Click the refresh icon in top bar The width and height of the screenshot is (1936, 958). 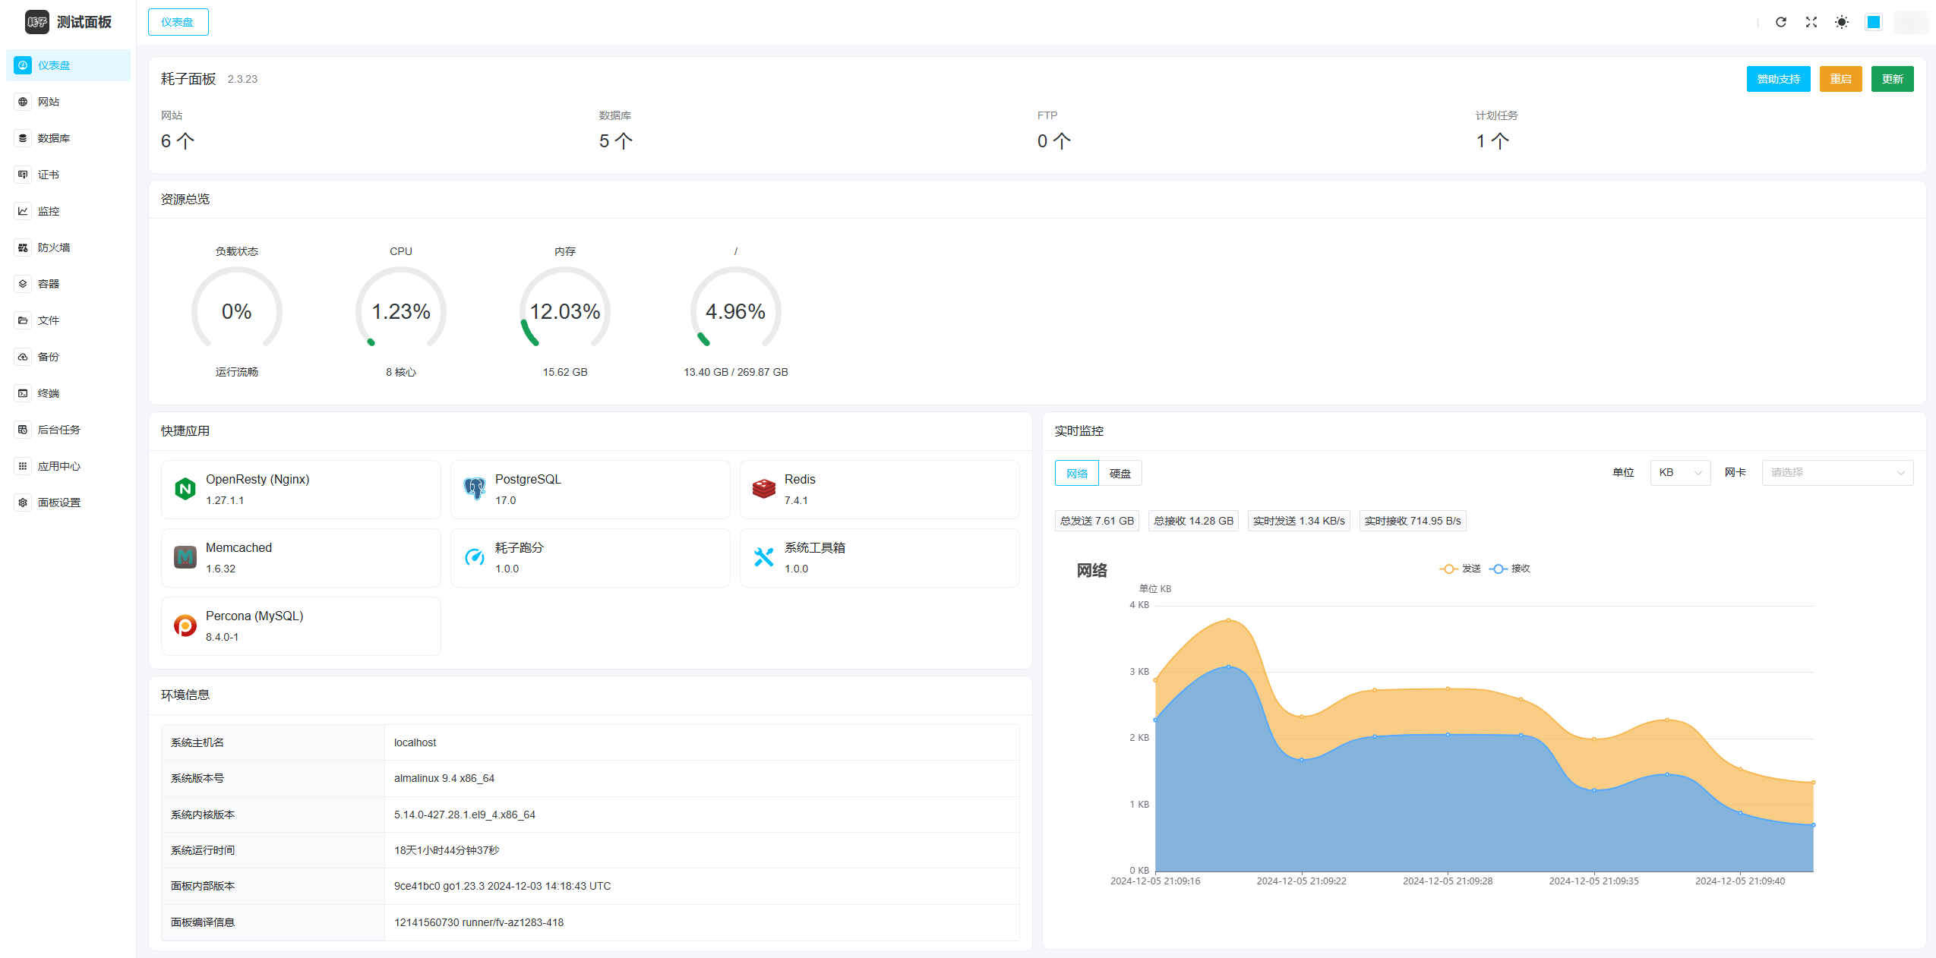1780,22
